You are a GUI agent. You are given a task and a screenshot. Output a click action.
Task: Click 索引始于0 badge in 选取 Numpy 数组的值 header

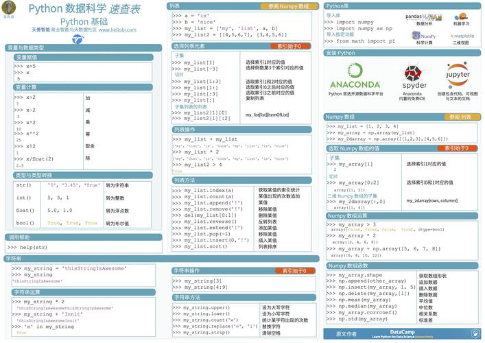(x=457, y=148)
